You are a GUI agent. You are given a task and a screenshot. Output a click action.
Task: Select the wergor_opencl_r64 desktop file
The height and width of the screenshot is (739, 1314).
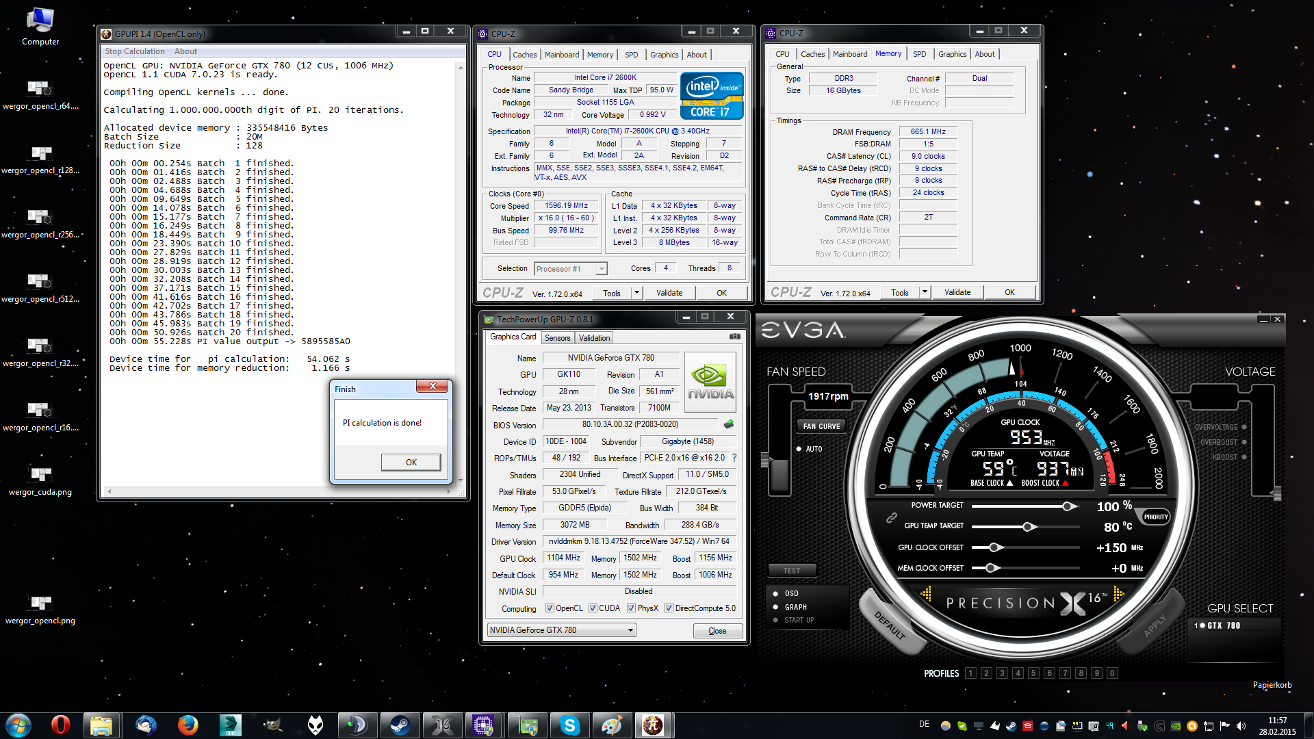[40, 94]
